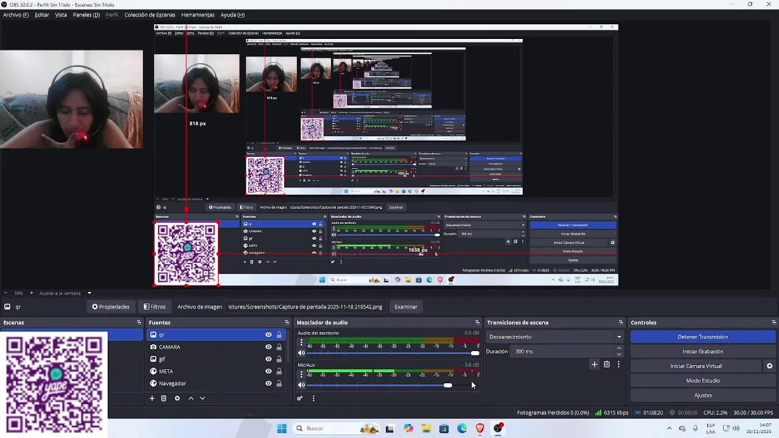Open File Explorer from the taskbar
The image size is (779, 438).
[426, 428]
